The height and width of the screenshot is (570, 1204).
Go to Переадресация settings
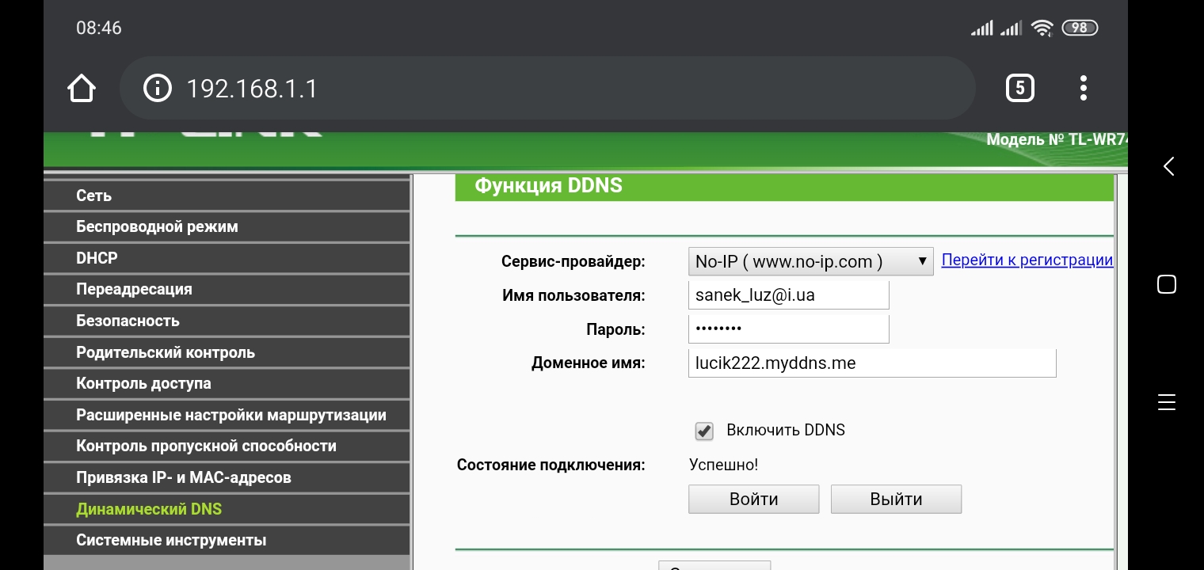click(134, 290)
